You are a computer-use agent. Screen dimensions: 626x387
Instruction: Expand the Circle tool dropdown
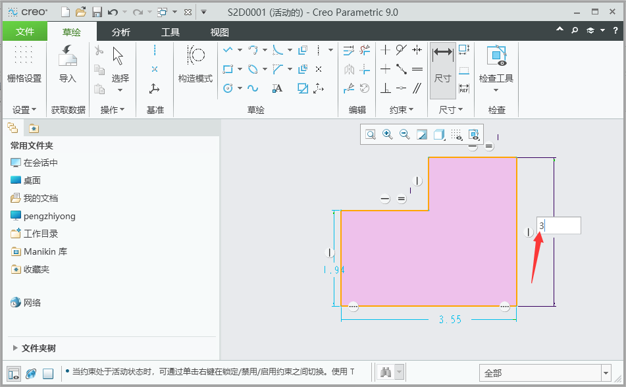click(240, 88)
